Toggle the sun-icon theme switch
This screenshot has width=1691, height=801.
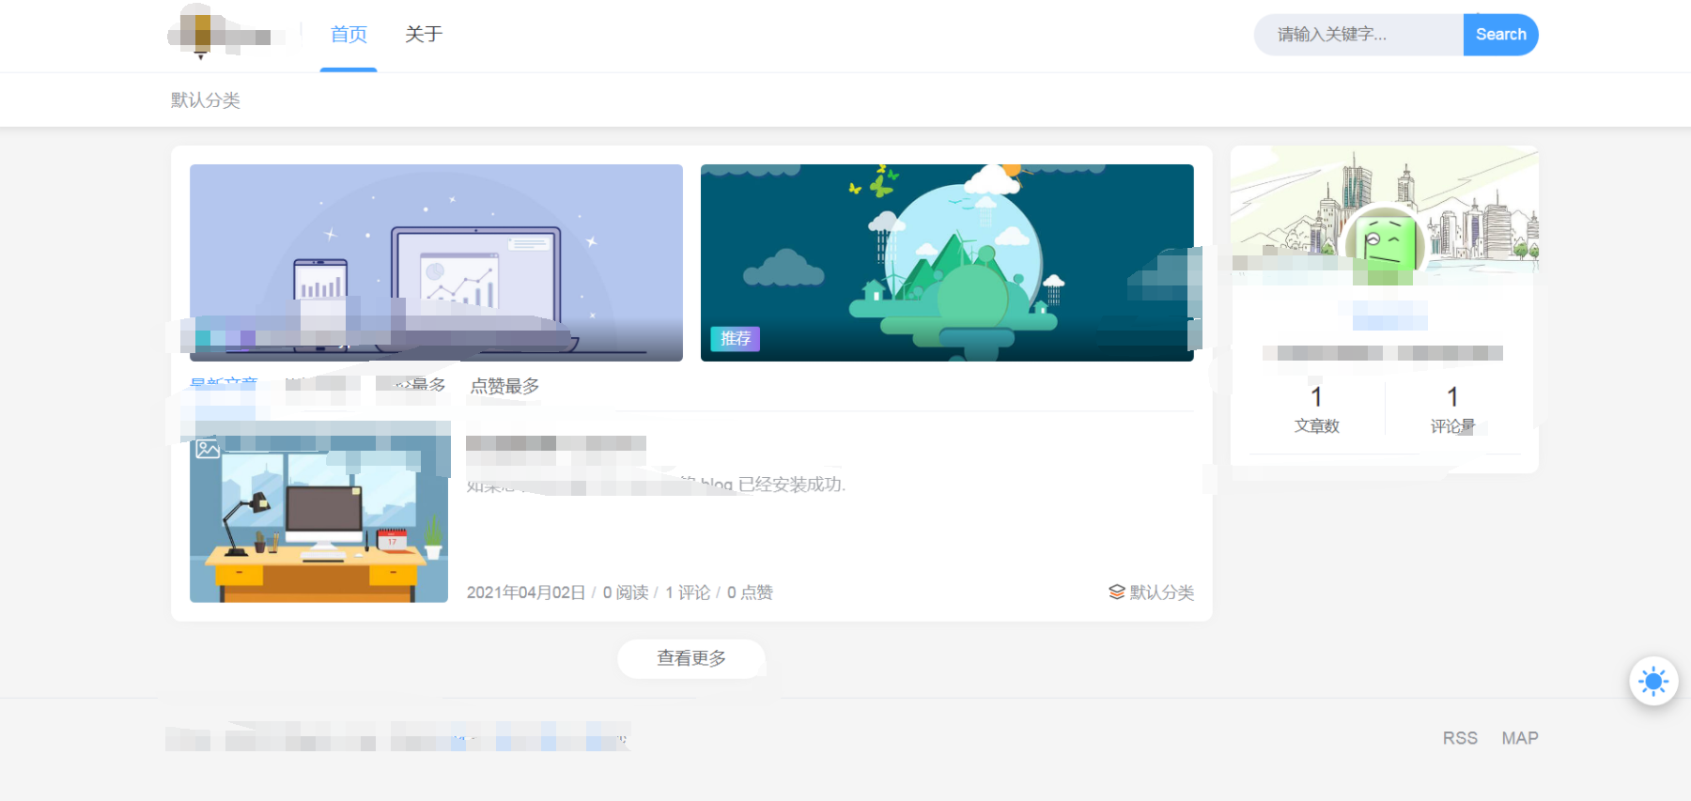pos(1653,681)
